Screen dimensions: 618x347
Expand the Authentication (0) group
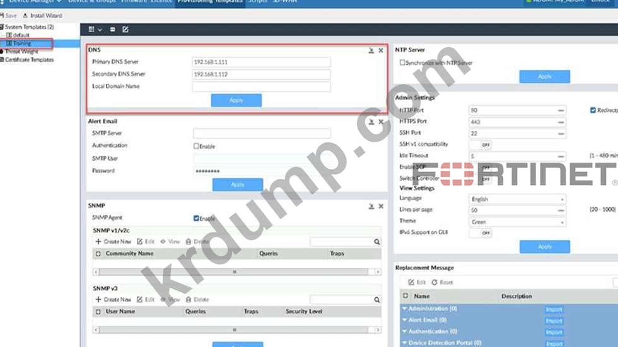tap(404, 332)
